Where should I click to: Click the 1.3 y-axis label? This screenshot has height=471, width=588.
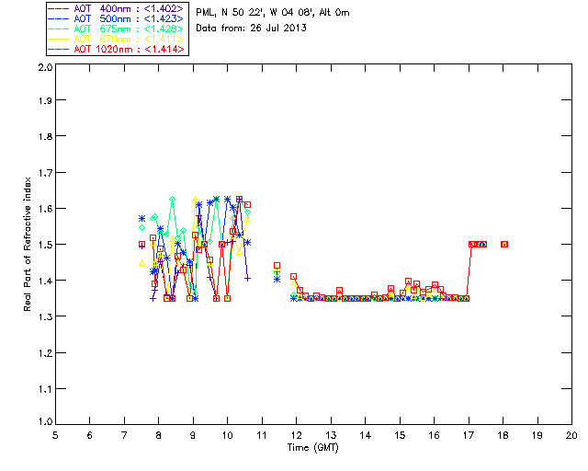(x=45, y=316)
